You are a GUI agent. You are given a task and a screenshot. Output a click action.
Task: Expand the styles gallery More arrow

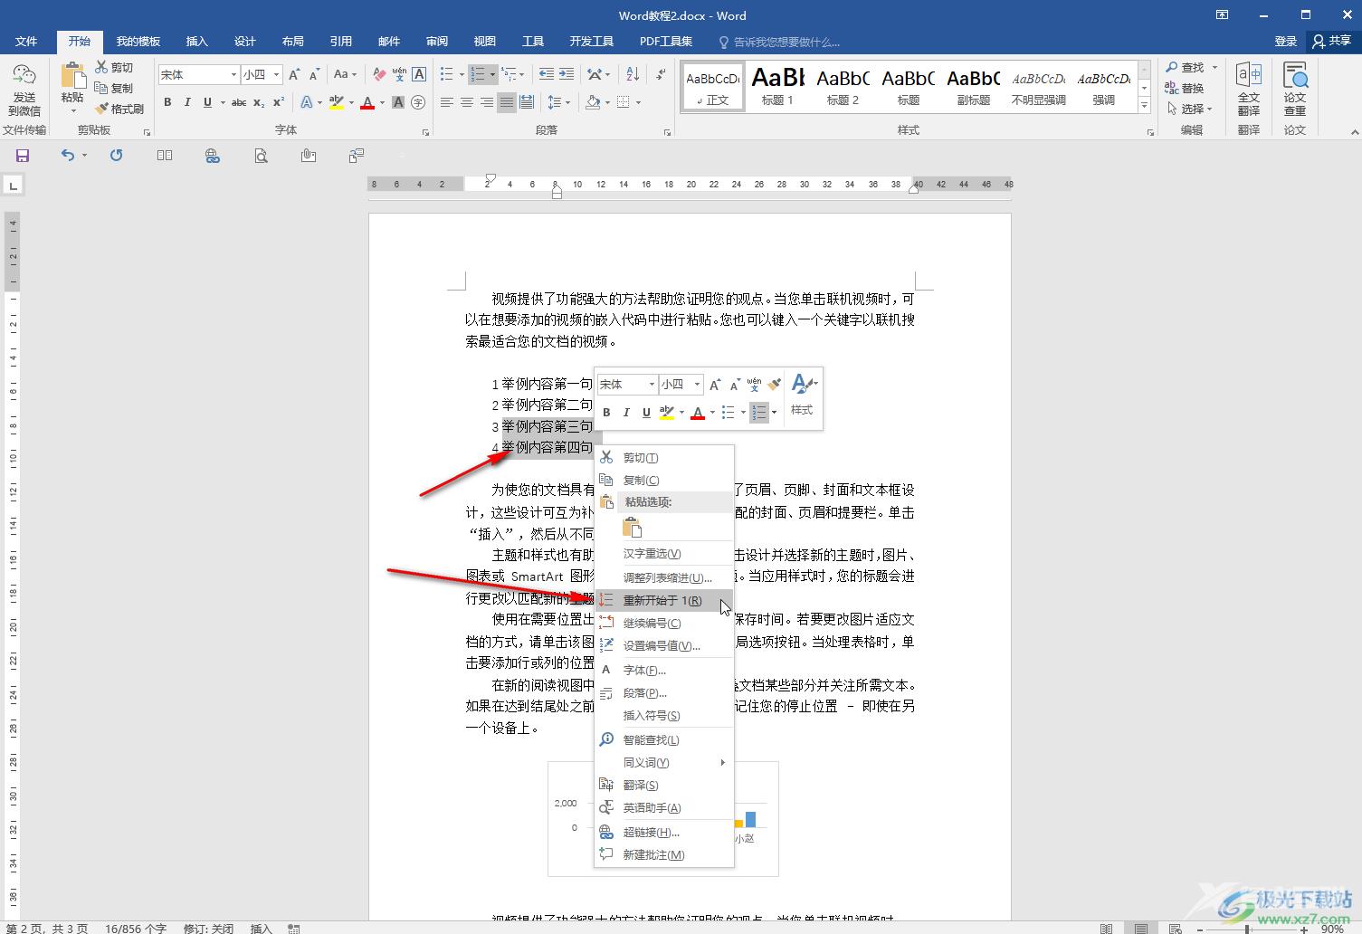1145,106
